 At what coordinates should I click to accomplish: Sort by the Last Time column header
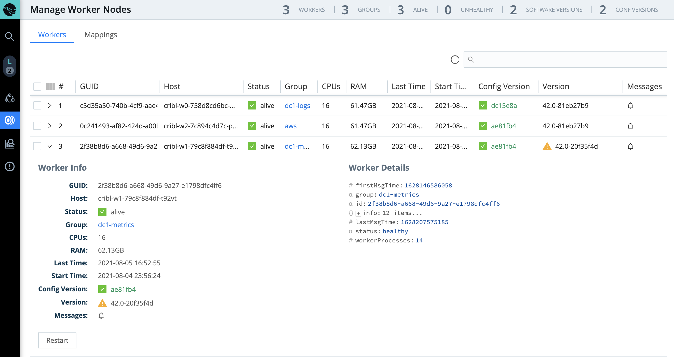(408, 86)
